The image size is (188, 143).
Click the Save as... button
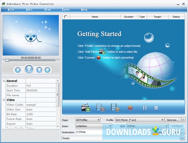173,120
